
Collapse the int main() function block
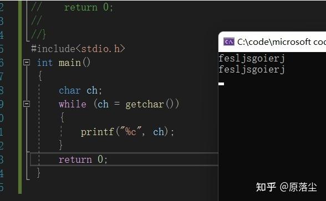click(x=27, y=62)
